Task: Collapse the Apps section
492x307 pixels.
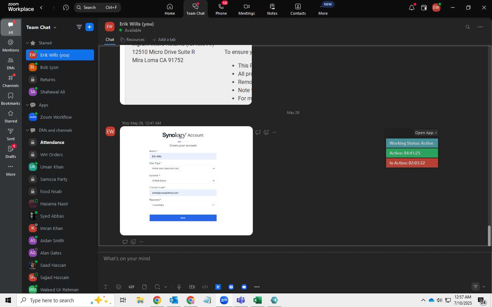Action: coord(27,105)
